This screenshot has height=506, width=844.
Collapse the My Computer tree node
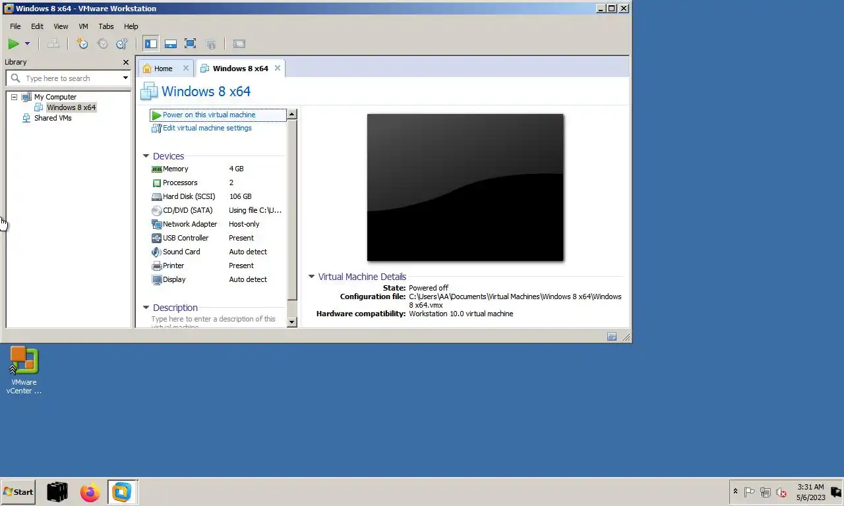14,97
